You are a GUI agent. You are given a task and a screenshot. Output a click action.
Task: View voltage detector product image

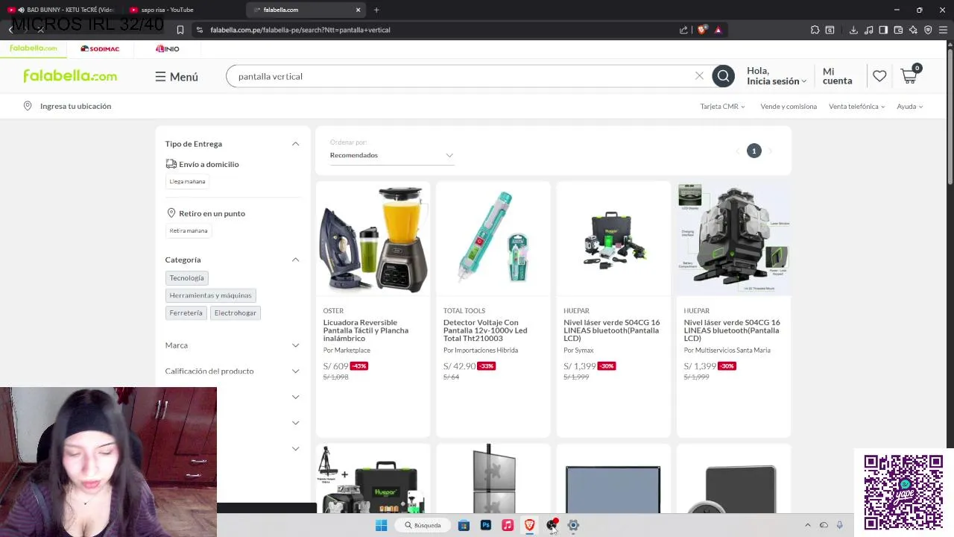point(493,239)
